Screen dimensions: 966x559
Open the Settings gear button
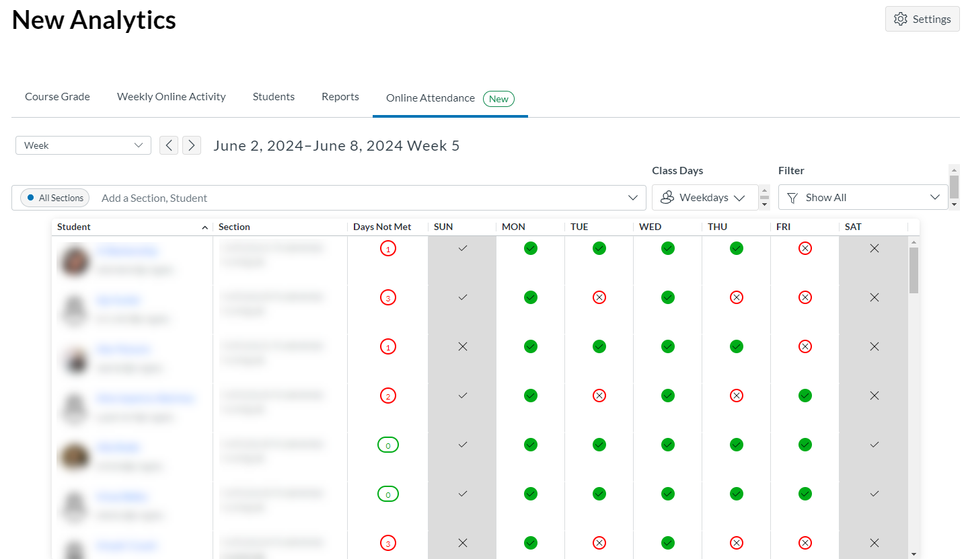click(x=922, y=19)
